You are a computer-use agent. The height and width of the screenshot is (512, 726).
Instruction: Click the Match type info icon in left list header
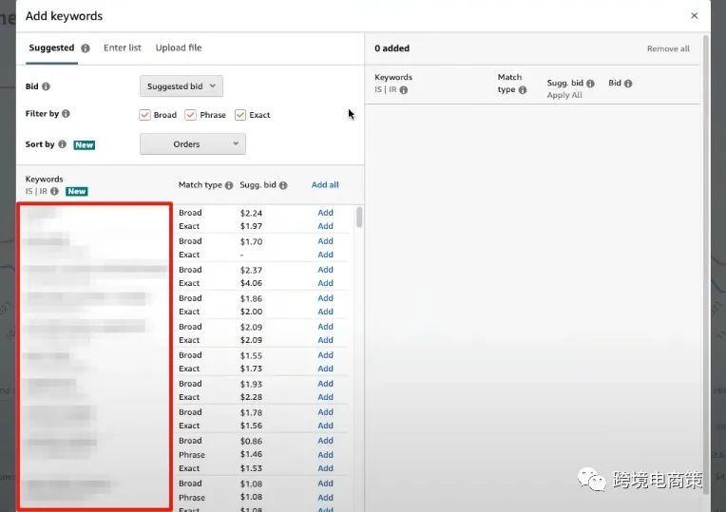pyautogui.click(x=229, y=185)
